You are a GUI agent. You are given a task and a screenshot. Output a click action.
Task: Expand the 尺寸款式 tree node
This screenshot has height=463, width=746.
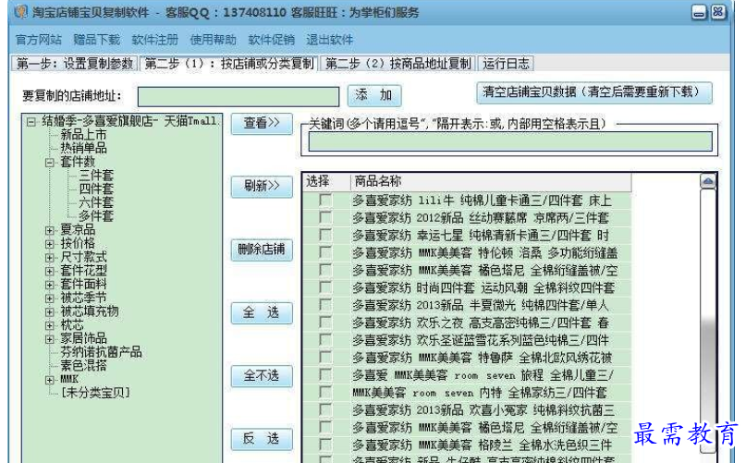(50, 258)
